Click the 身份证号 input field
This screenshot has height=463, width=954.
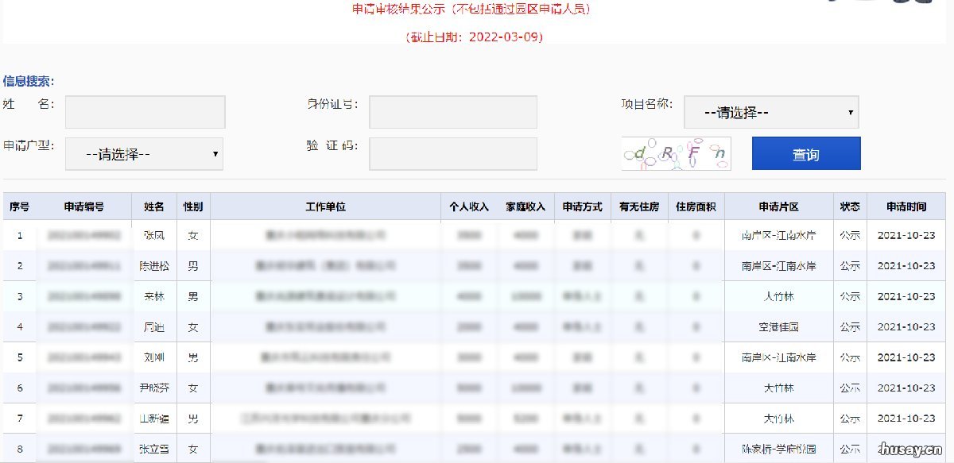[452, 111]
